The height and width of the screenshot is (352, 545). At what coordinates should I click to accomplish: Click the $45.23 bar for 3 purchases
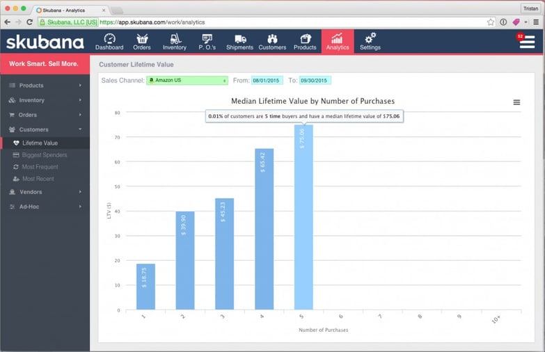coord(225,254)
